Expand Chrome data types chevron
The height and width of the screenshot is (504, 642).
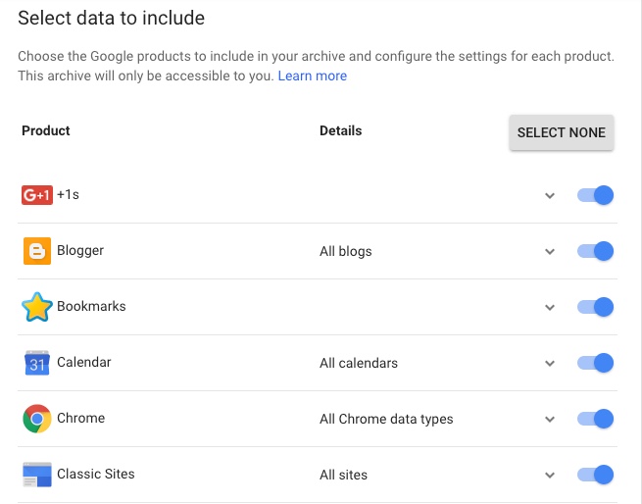pos(550,419)
